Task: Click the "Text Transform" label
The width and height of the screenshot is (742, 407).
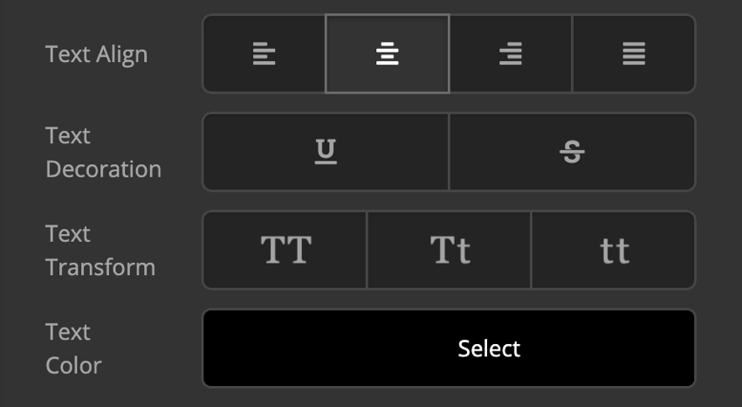Action: pyautogui.click(x=100, y=251)
